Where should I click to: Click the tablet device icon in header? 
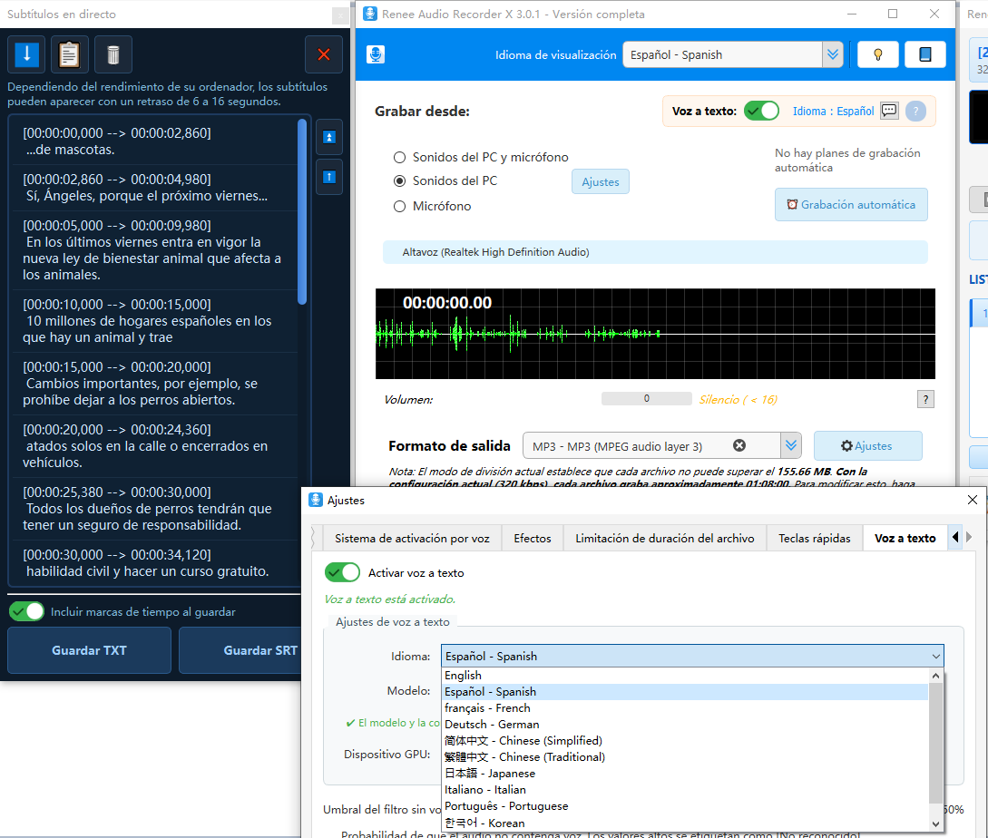click(925, 54)
